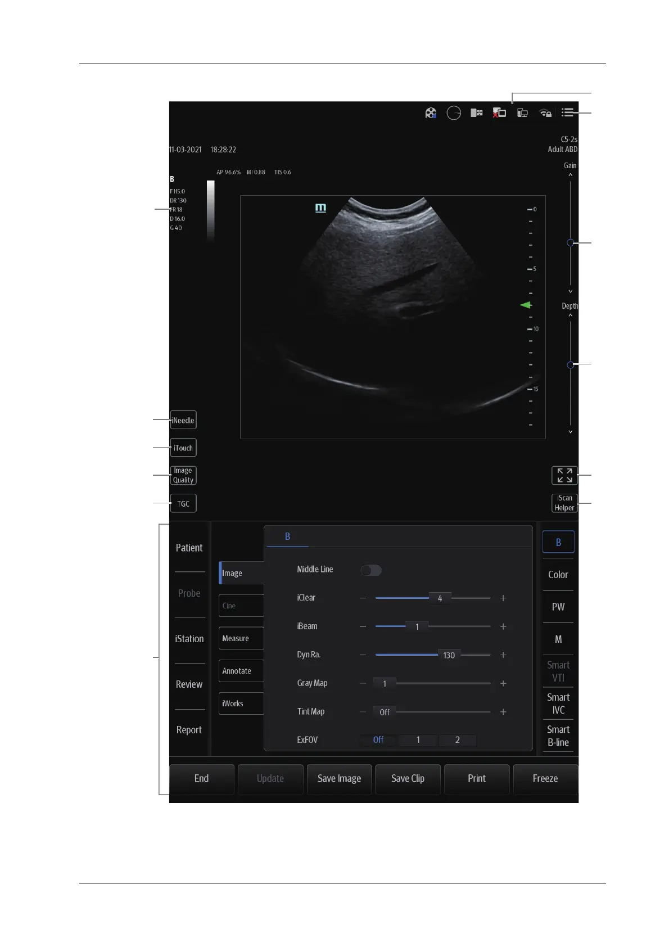The width and height of the screenshot is (669, 947).
Task: Click the storage status icon with two panels
Action: pyautogui.click(x=477, y=113)
